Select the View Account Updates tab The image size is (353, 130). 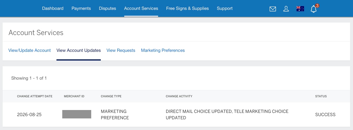tap(78, 50)
